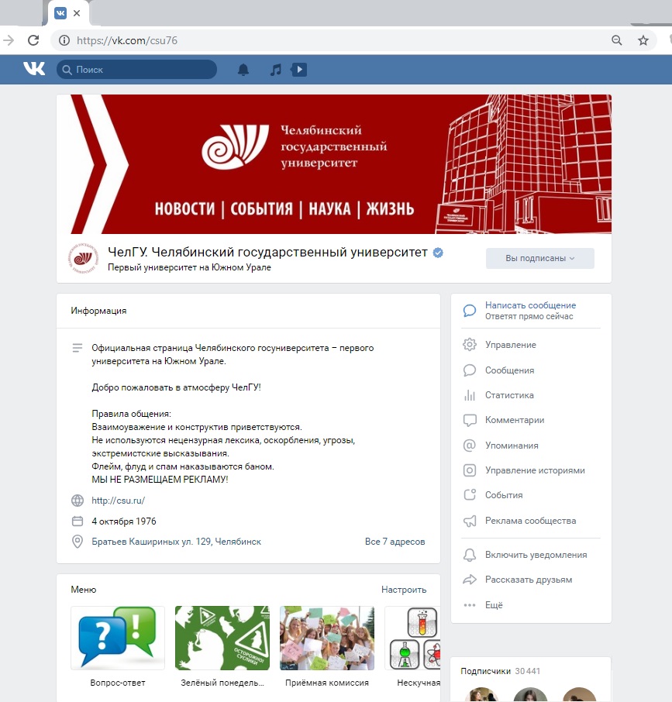
Task: Toggle Включить уведомления
Action: [536, 555]
